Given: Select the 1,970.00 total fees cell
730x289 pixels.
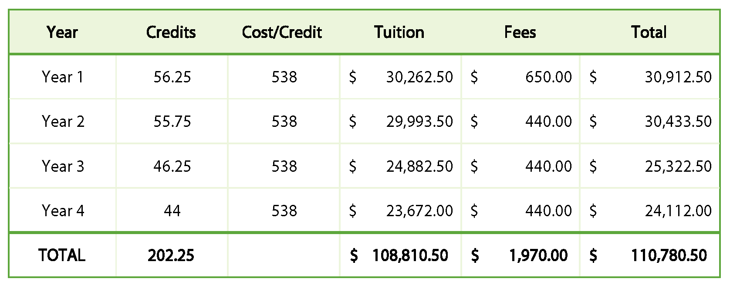Looking at the screenshot, I should pyautogui.click(x=538, y=255).
